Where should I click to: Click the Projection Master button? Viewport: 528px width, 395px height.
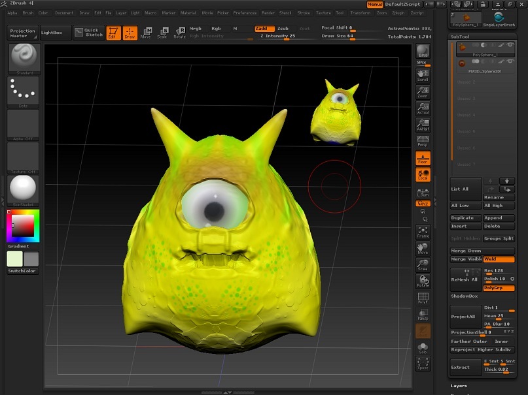[22, 33]
